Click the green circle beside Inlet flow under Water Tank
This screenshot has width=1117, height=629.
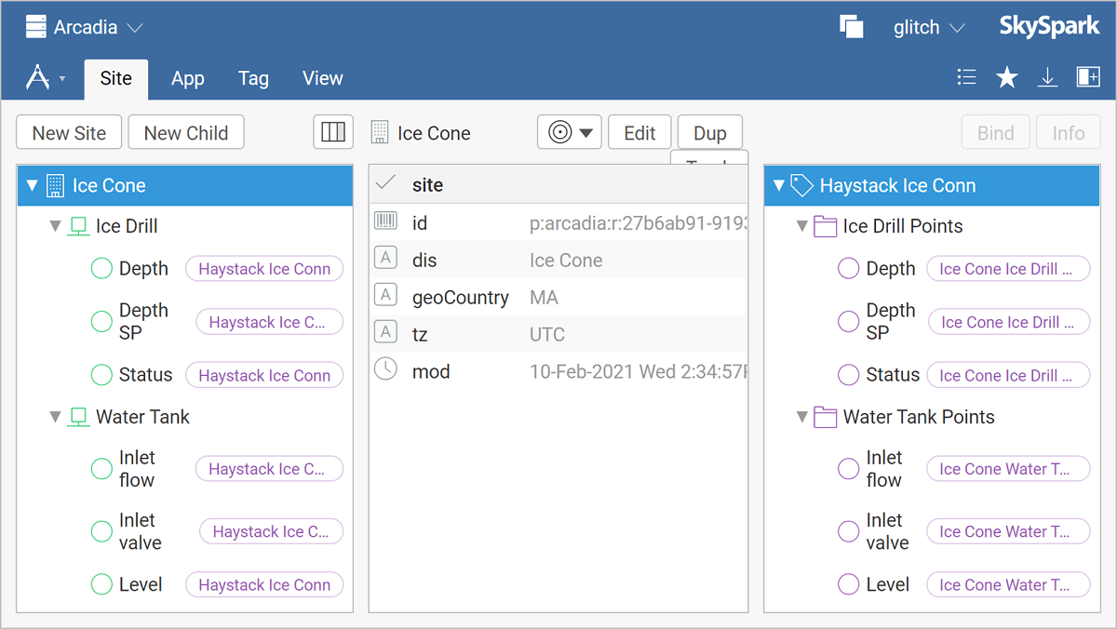click(x=101, y=469)
